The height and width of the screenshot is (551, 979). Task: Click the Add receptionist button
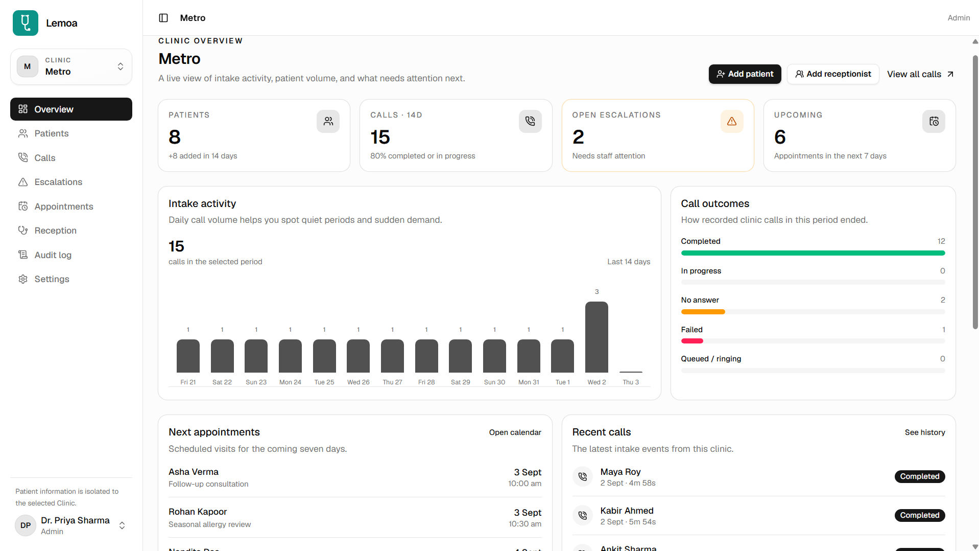833,74
